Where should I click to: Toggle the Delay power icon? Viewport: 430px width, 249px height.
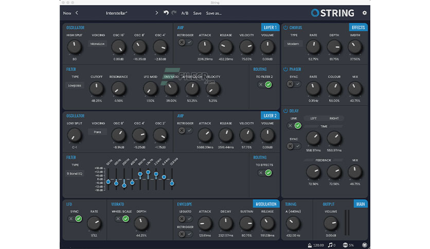(x=285, y=111)
